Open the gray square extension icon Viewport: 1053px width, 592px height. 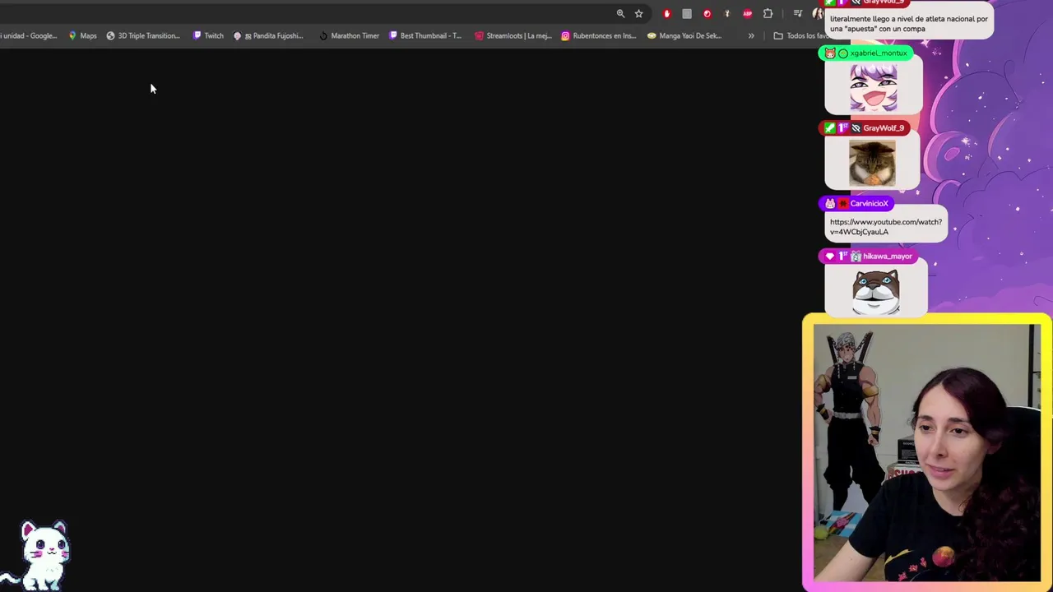point(687,13)
